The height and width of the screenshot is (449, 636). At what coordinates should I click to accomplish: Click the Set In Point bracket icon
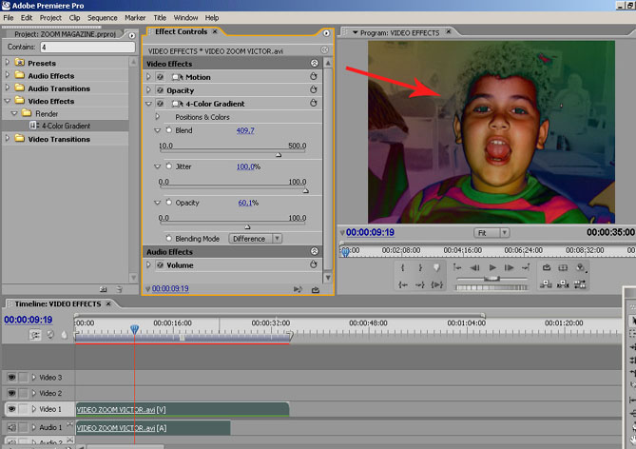click(x=403, y=268)
